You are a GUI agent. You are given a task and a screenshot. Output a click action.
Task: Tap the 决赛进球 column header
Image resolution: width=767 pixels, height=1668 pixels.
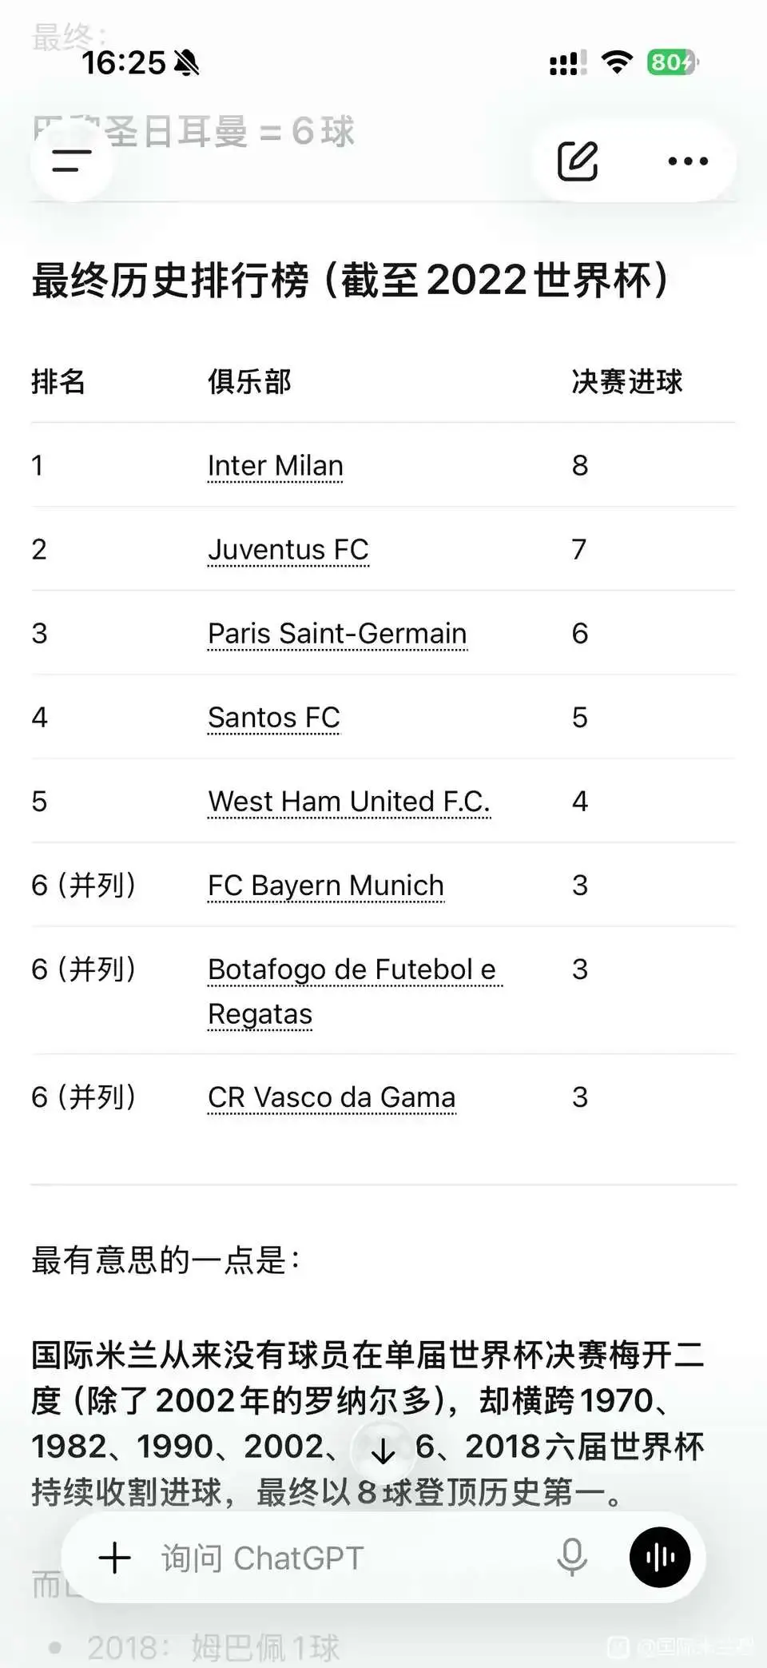coord(627,381)
